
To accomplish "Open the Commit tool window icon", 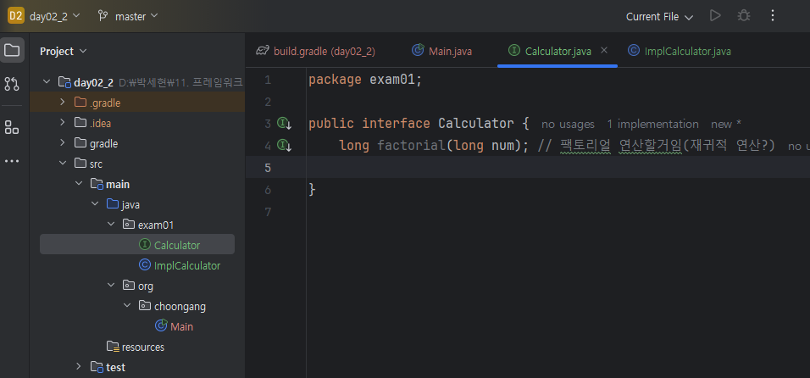I will pyautogui.click(x=12, y=84).
